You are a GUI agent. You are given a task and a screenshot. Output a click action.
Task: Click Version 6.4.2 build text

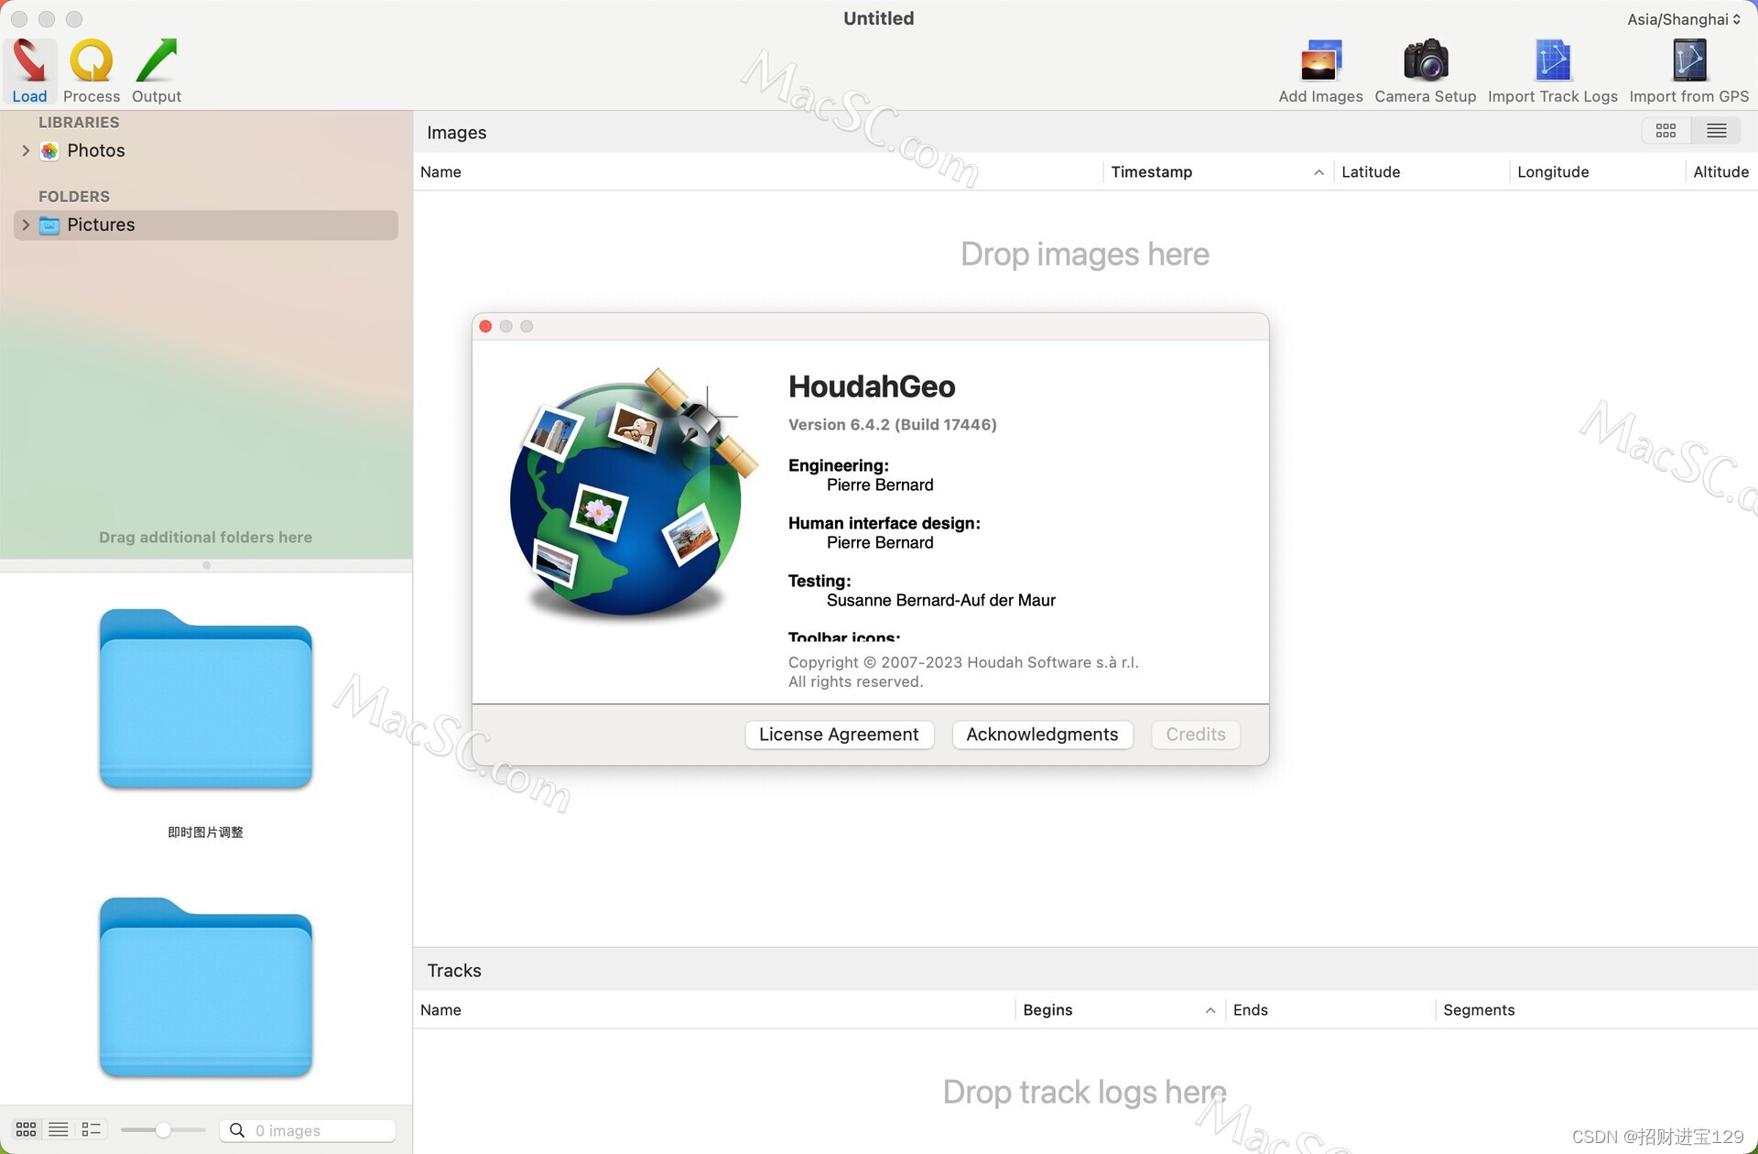pyautogui.click(x=893, y=424)
